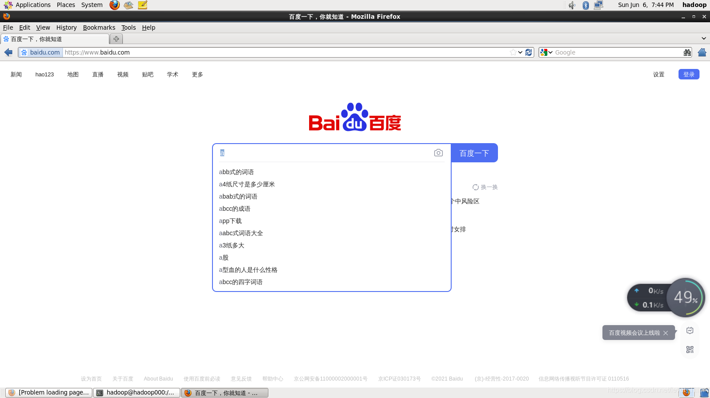Viewport: 710px width, 398px height.
Task: Open the 设置 settings link
Action: (x=659, y=75)
